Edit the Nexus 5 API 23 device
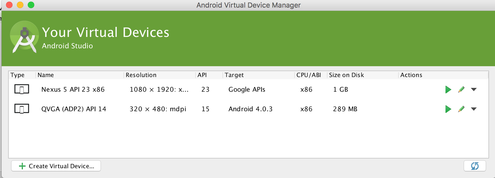495x178 pixels. [x=461, y=90]
